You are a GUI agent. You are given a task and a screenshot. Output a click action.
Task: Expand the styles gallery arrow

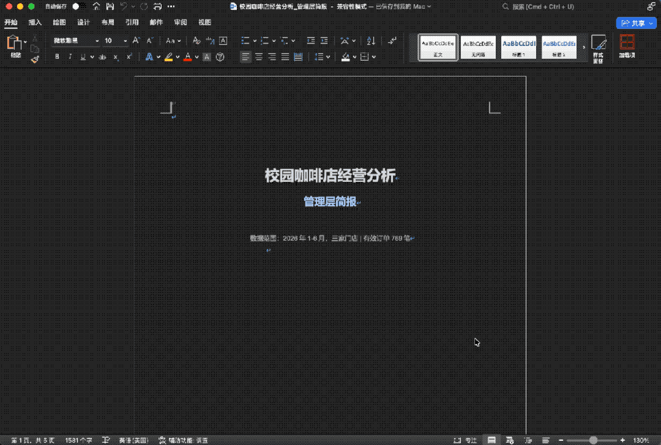[584, 47]
